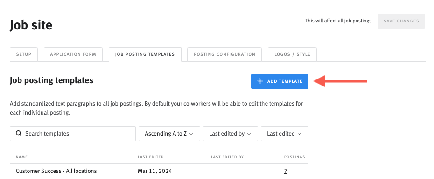
Task: Click the Ascending A to Z chevron
Action: pos(191,134)
